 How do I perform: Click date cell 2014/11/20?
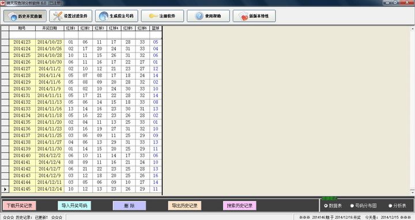[50, 122]
